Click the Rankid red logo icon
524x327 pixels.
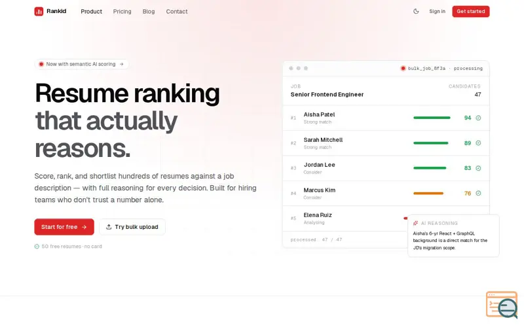click(39, 11)
